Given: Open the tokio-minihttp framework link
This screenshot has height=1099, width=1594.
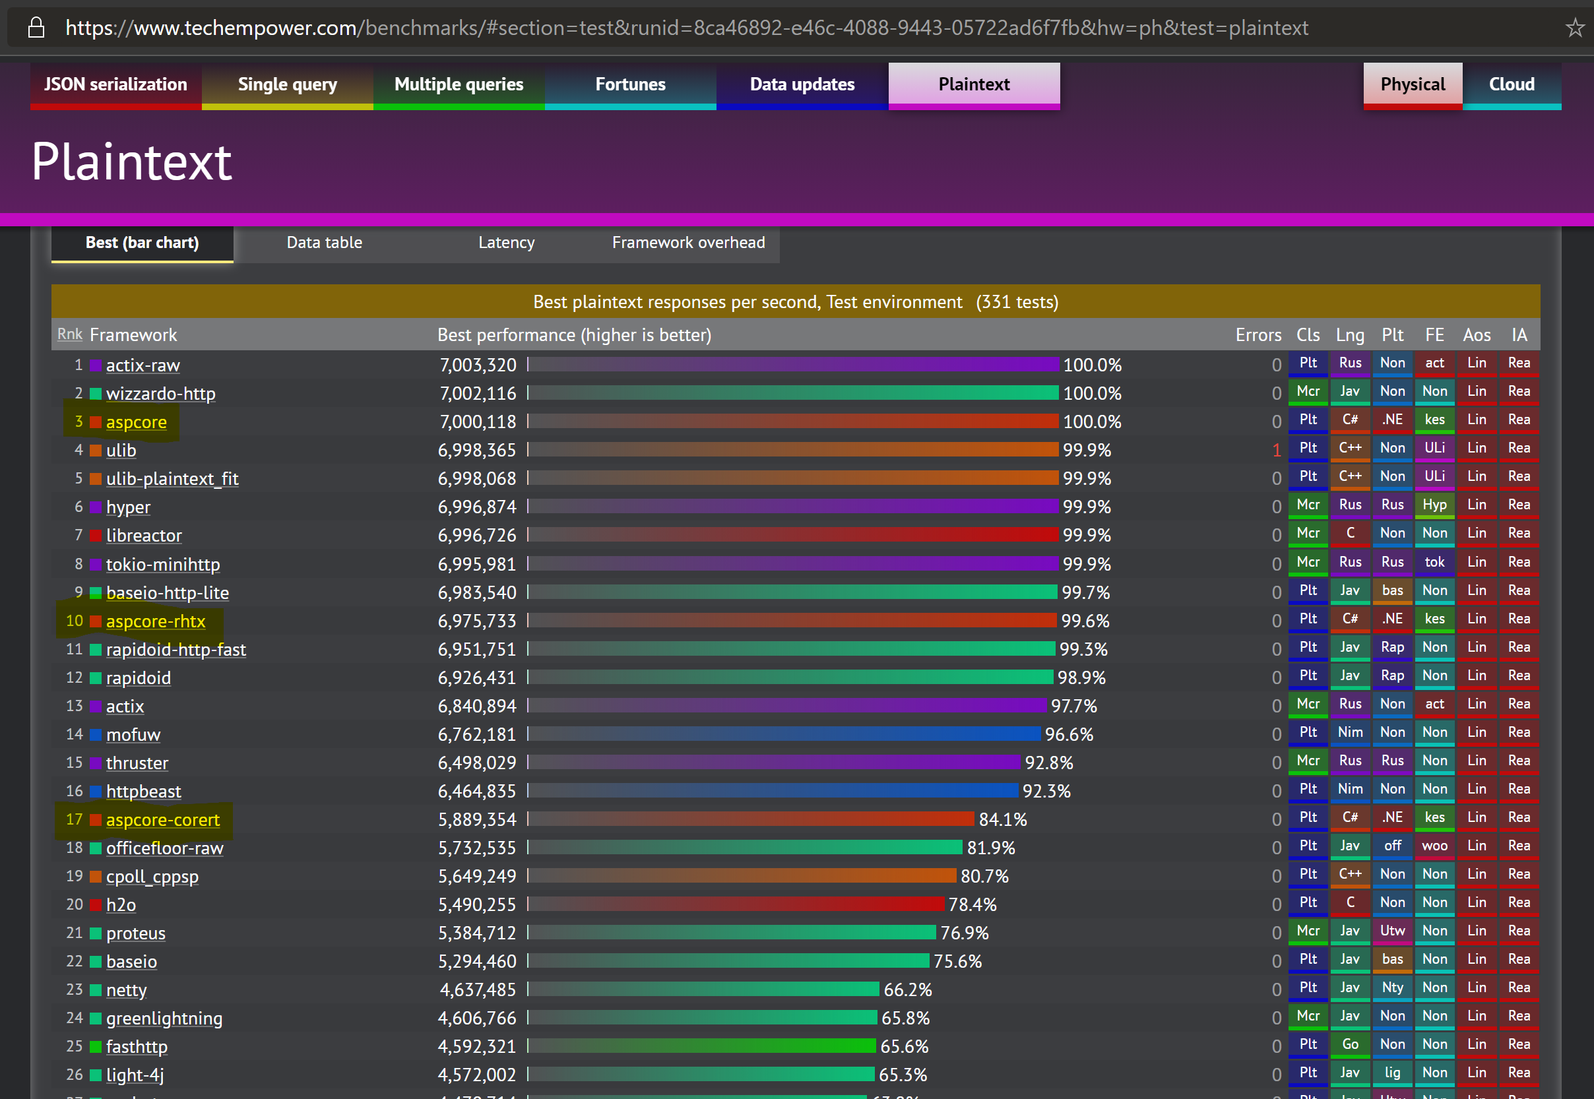Looking at the screenshot, I should click(x=163, y=565).
